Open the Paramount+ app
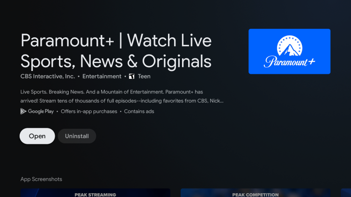Viewport: 351px width, 197px height. point(37,136)
